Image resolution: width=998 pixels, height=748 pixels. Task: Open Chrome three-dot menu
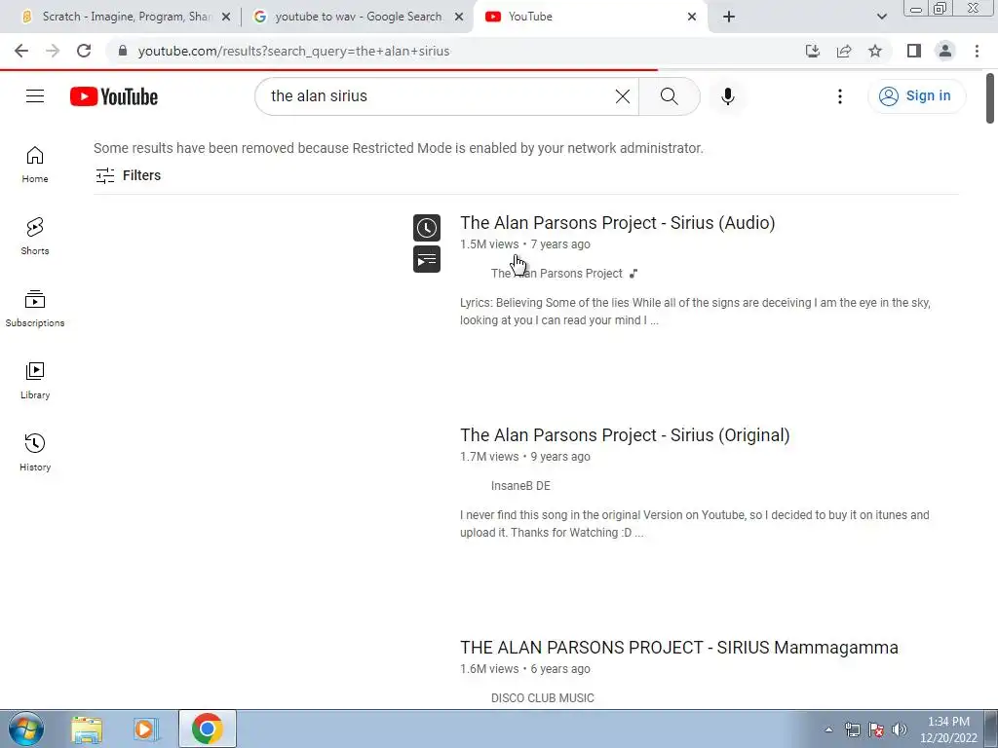point(977,51)
